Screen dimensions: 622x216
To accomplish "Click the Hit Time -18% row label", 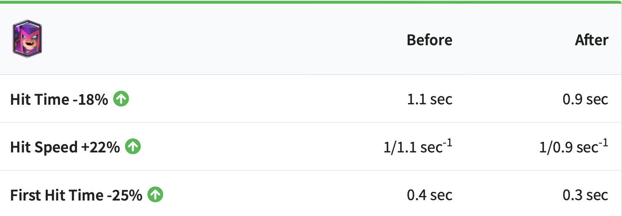I will click(x=59, y=99).
